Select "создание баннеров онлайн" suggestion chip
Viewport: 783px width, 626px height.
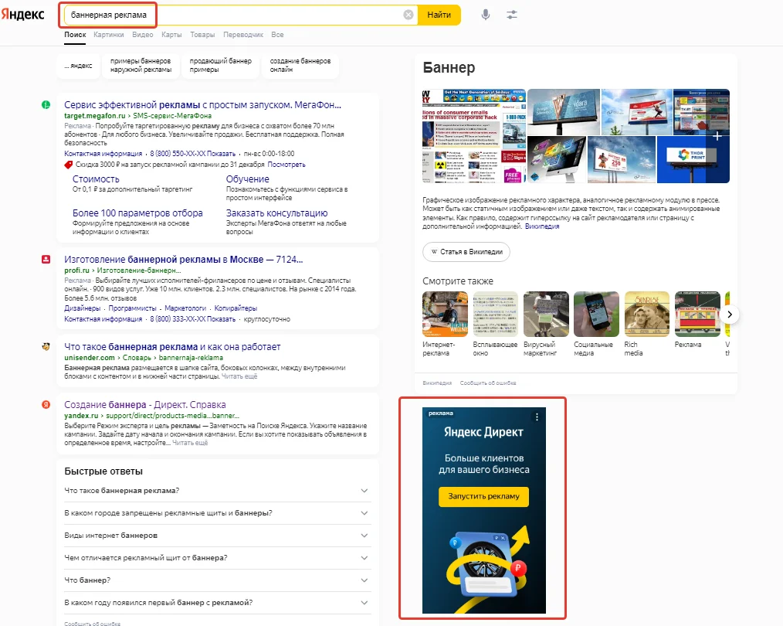(300, 66)
